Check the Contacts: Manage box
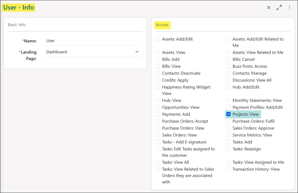The image size is (298, 193). tap(228, 73)
